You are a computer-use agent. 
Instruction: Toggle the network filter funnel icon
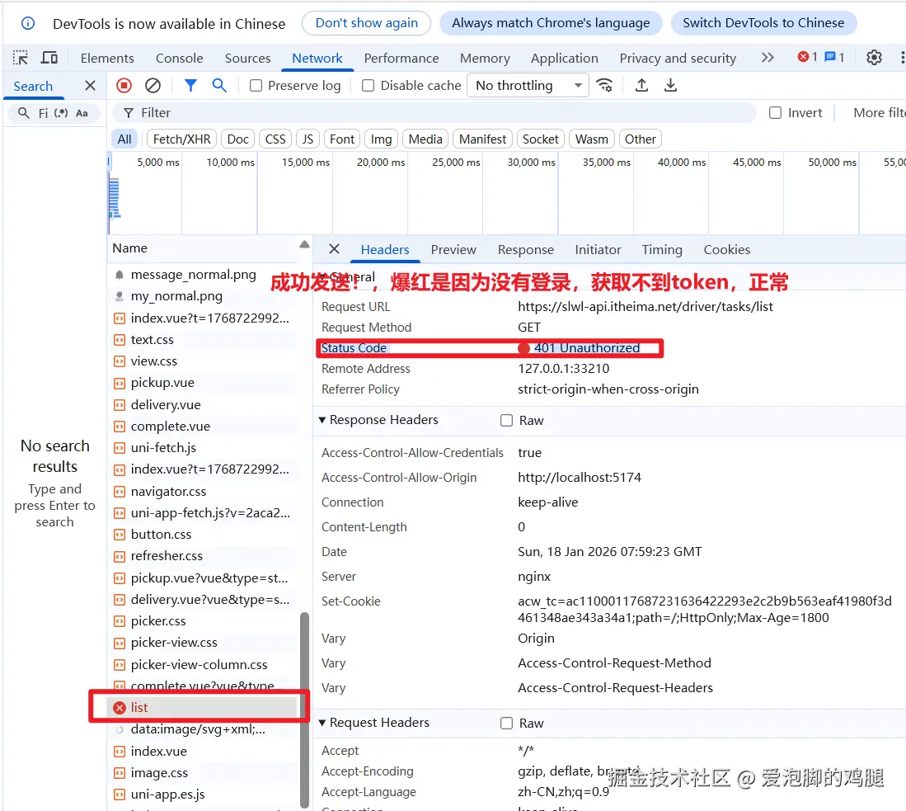(x=190, y=86)
